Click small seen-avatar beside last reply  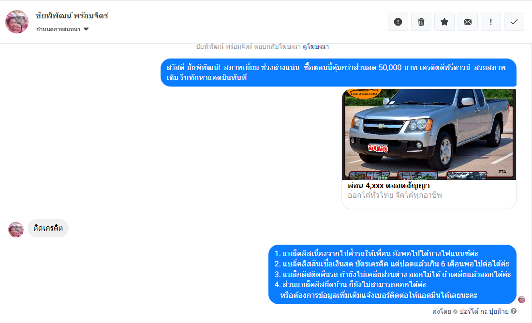coord(521,300)
